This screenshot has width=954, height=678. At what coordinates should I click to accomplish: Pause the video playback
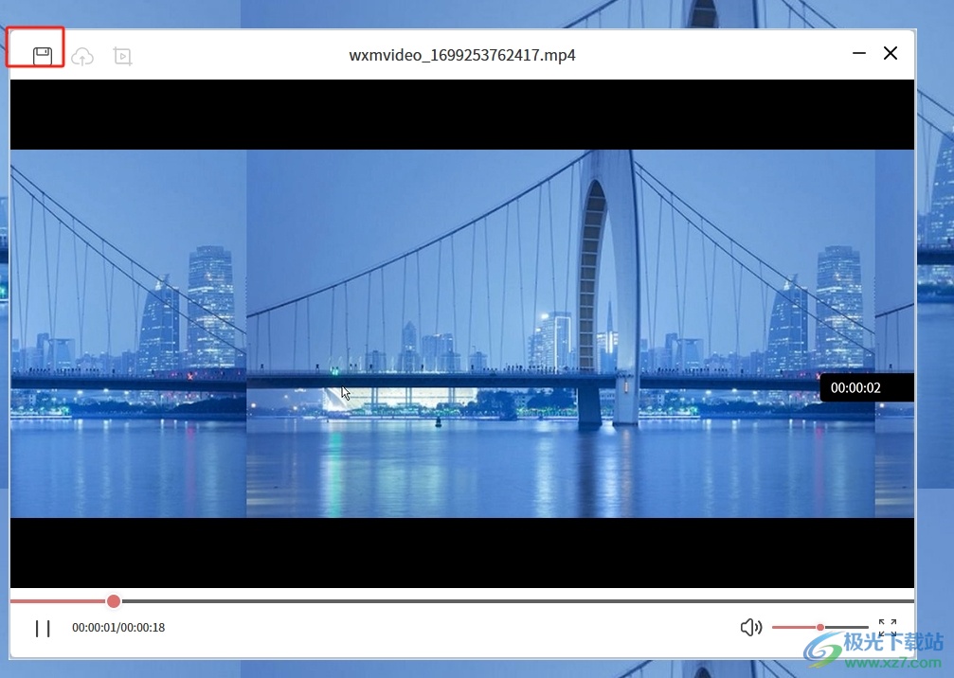pyautogui.click(x=43, y=628)
